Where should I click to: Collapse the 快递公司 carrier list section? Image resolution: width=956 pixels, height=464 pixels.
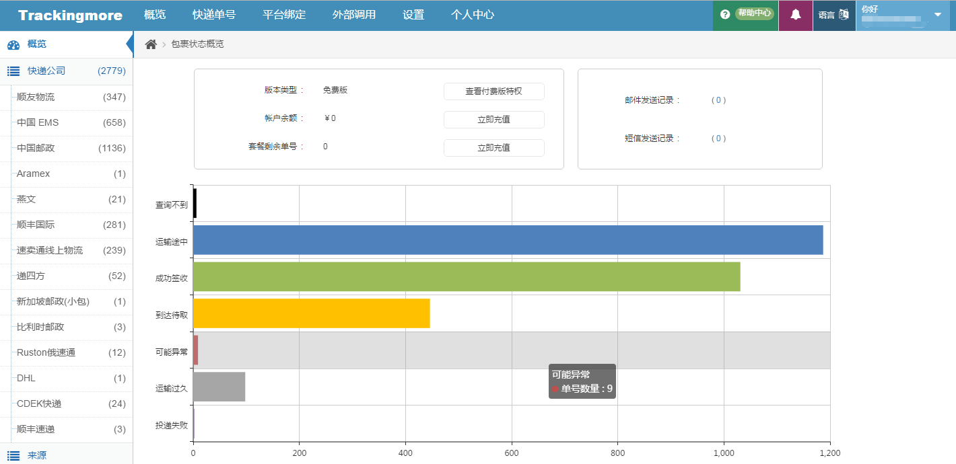click(66, 71)
